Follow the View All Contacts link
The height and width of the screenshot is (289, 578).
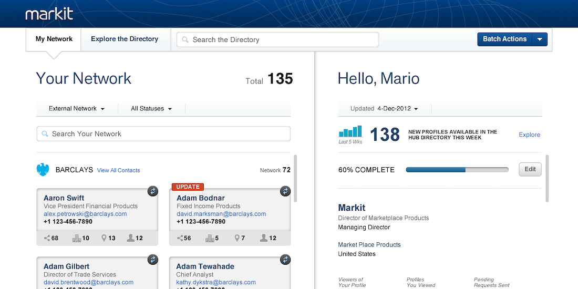[x=118, y=170]
